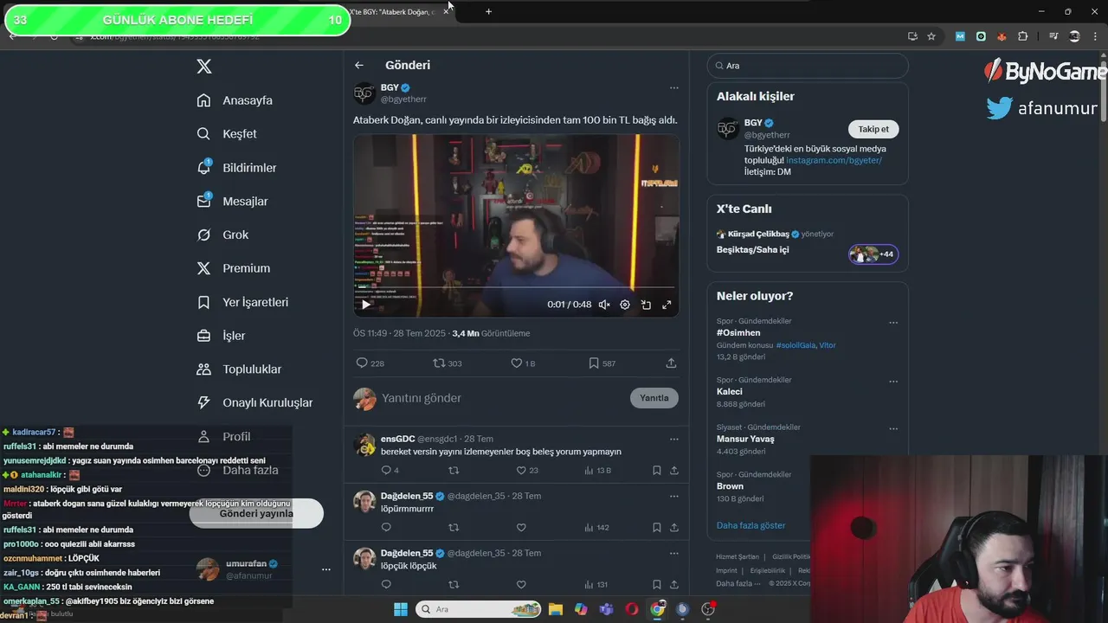
Task: Open ensGDC reply's more options
Action: coord(673,439)
